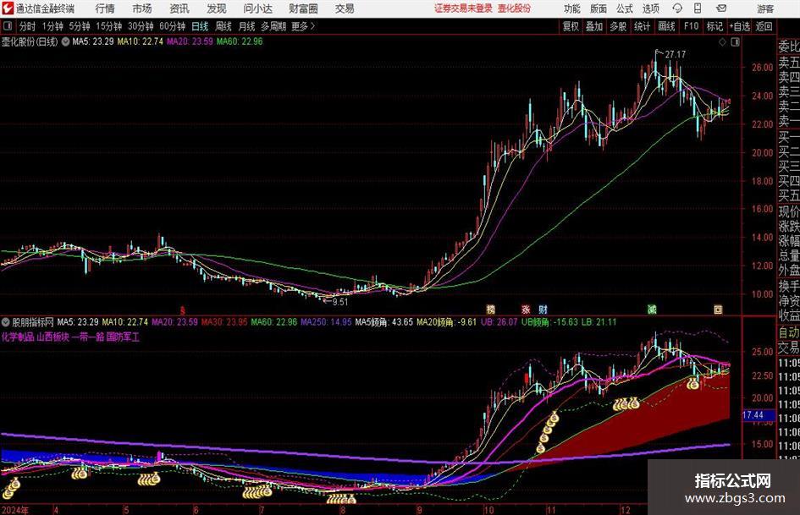Click the 证券交易未登录 login link

pos(463,8)
